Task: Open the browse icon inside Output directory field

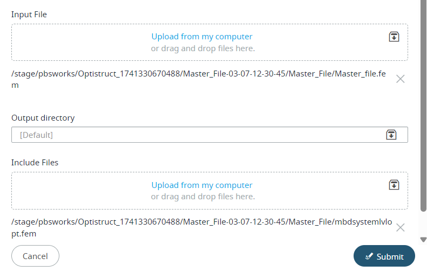Action: click(391, 135)
